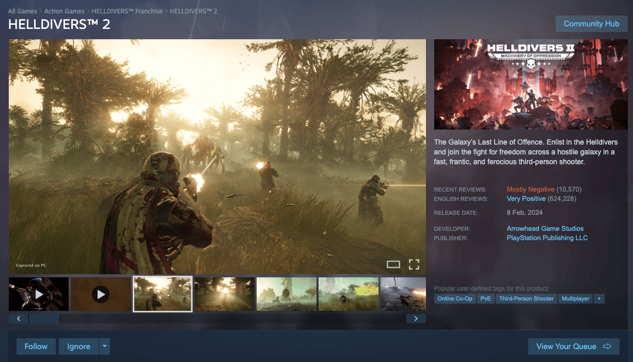Viewport: 633px width, 362px height.
Task: Open PlayStation Publishing LLC publisher page
Action: 547,238
